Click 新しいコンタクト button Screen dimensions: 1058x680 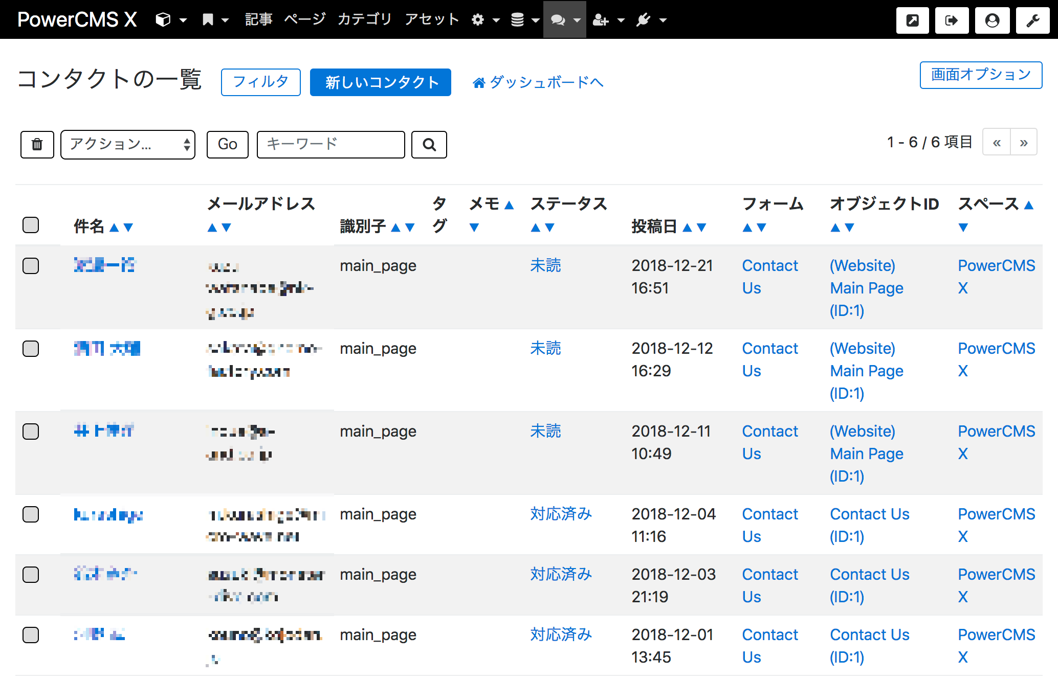(381, 82)
